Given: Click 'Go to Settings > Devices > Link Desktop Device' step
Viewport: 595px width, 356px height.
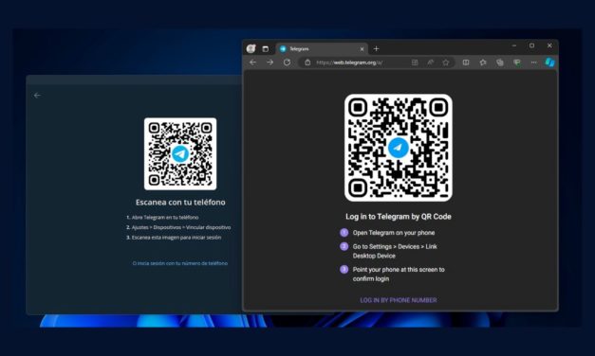Looking at the screenshot, I should pyautogui.click(x=395, y=251).
